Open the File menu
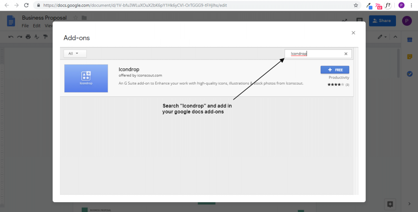Viewport: 418px width, 212px height. click(x=25, y=26)
